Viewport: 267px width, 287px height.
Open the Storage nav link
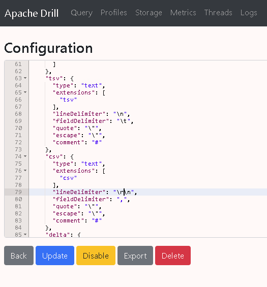(149, 13)
